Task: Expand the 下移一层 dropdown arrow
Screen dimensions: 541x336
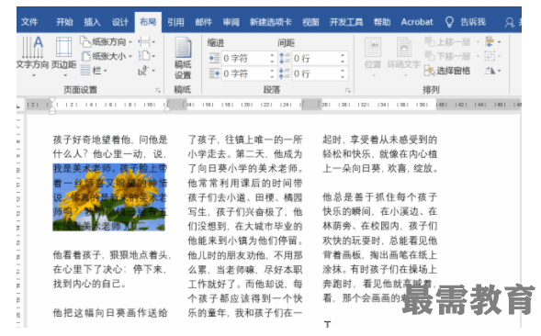Action: tap(478, 56)
